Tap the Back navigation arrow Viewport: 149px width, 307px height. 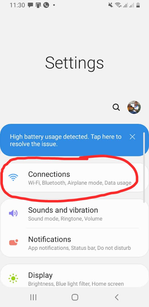117,297
